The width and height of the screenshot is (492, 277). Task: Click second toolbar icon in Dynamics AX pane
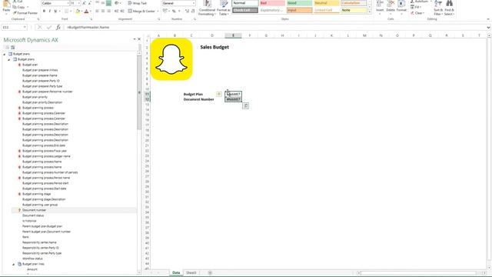point(13,47)
